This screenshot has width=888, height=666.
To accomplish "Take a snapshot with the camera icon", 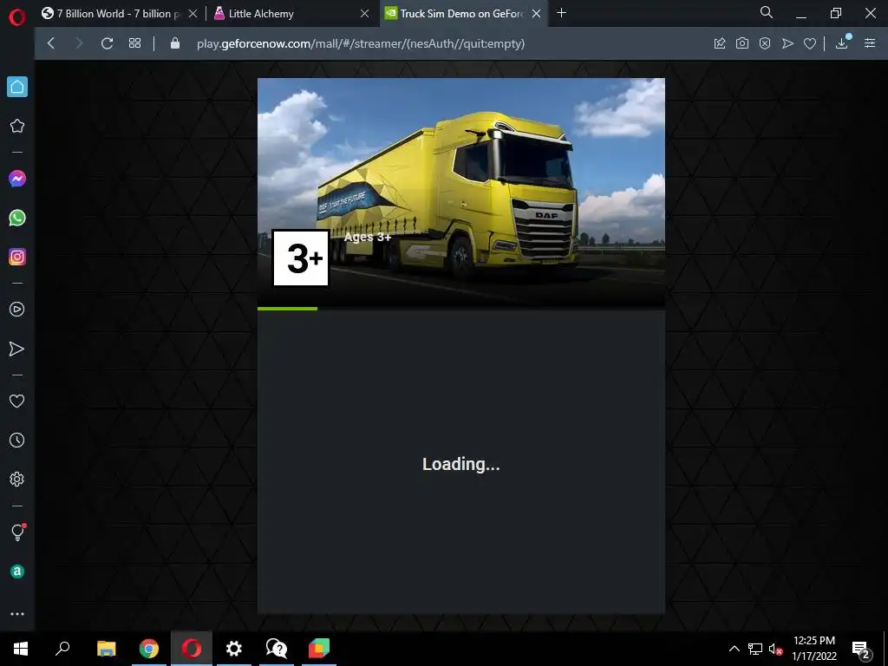I will point(742,43).
